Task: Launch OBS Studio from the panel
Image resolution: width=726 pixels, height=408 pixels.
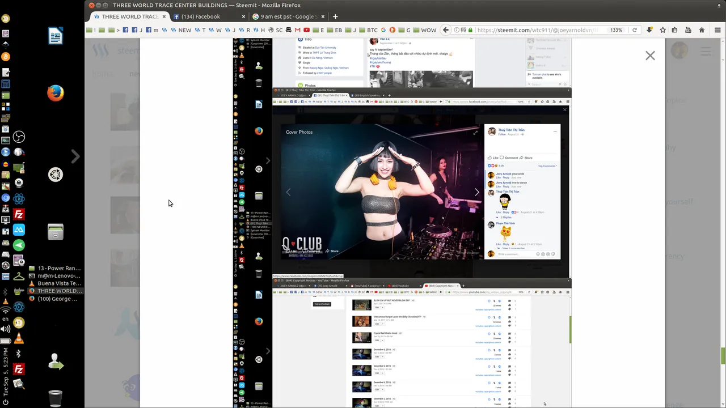Action: tap(19, 137)
